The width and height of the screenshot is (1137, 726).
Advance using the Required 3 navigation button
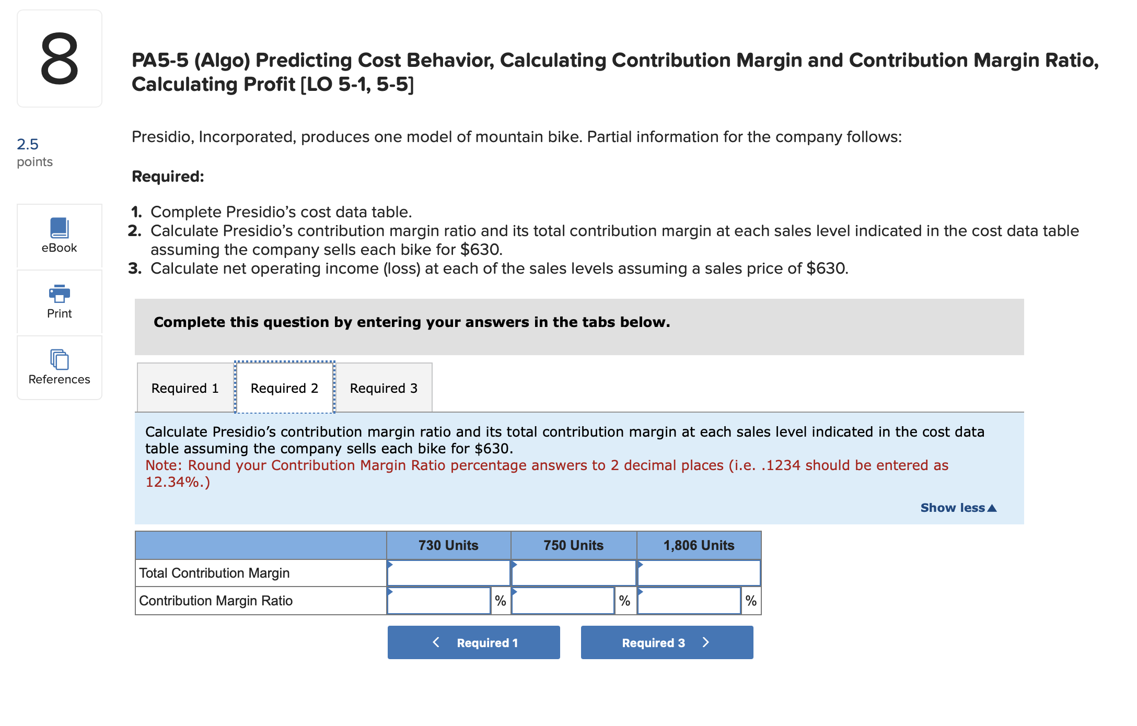tap(666, 642)
